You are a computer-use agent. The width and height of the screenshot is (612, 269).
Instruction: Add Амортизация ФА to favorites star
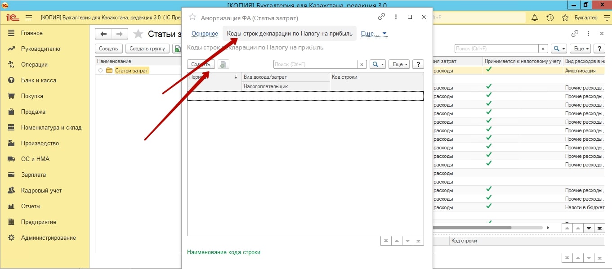(x=192, y=17)
